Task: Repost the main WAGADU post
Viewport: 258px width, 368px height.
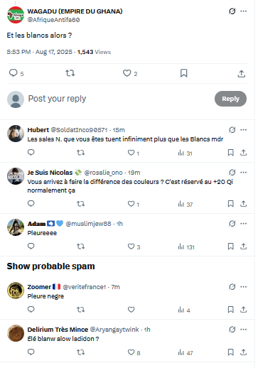Action: [70, 73]
